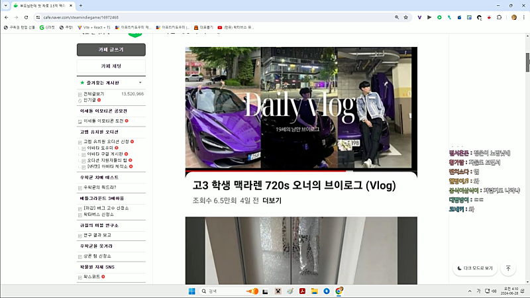
Task: Open the 쿠팡 bookmark
Action: (x=66, y=27)
